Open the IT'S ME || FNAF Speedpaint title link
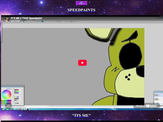The height and width of the screenshot is (122, 163). pos(26,18)
